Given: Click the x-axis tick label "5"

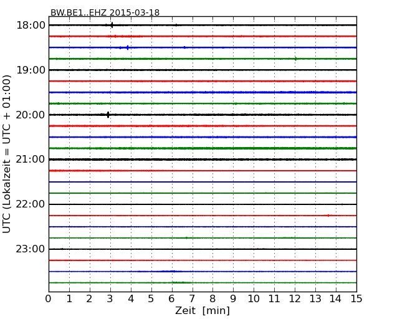Looking at the screenshot, I should point(151,299).
